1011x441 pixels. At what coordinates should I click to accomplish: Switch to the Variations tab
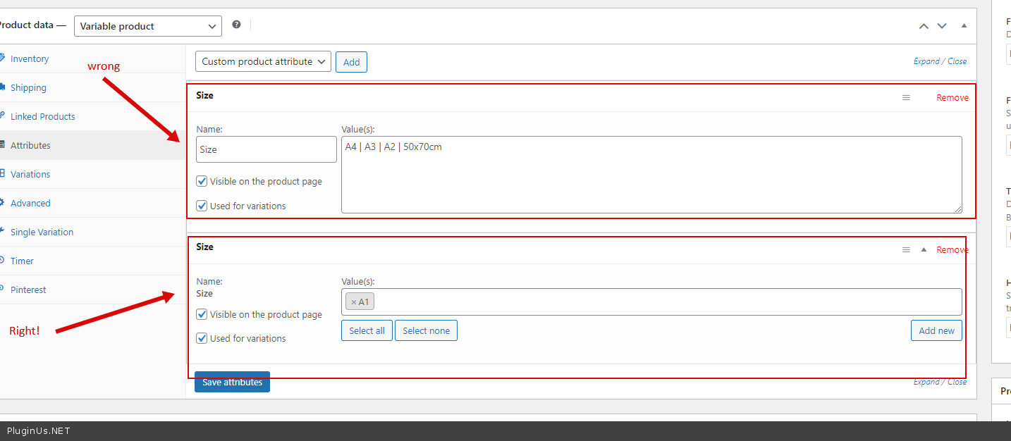(30, 175)
